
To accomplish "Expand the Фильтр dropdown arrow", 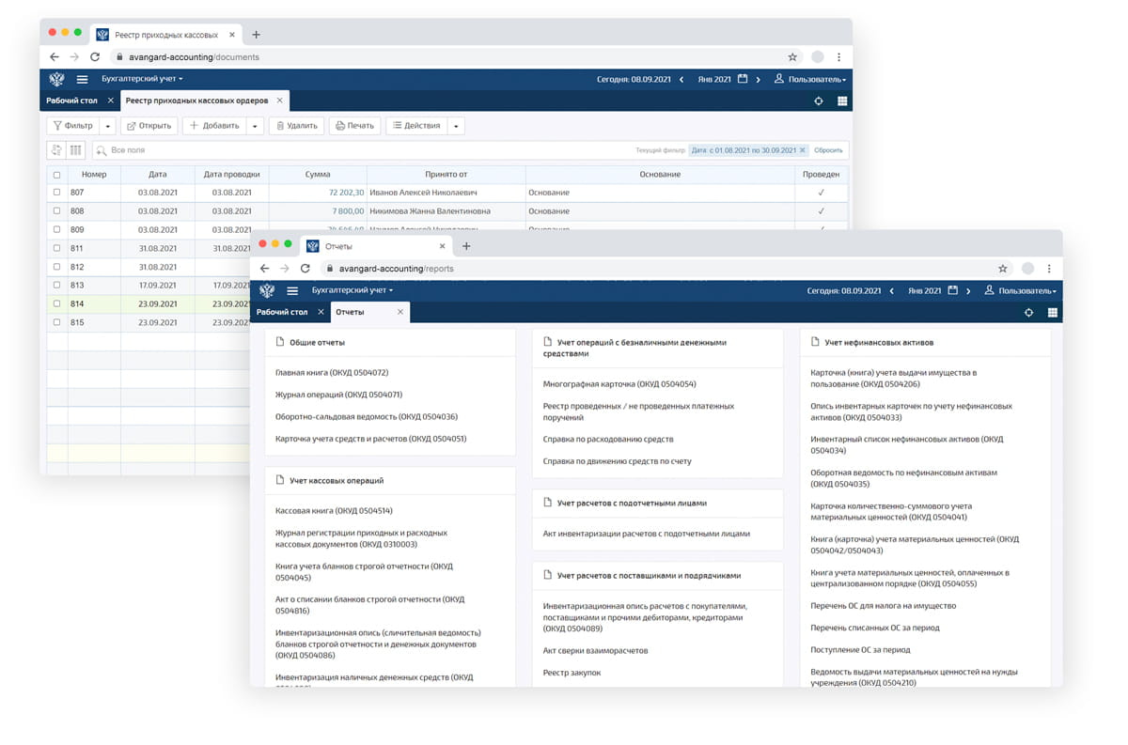I will [x=108, y=126].
